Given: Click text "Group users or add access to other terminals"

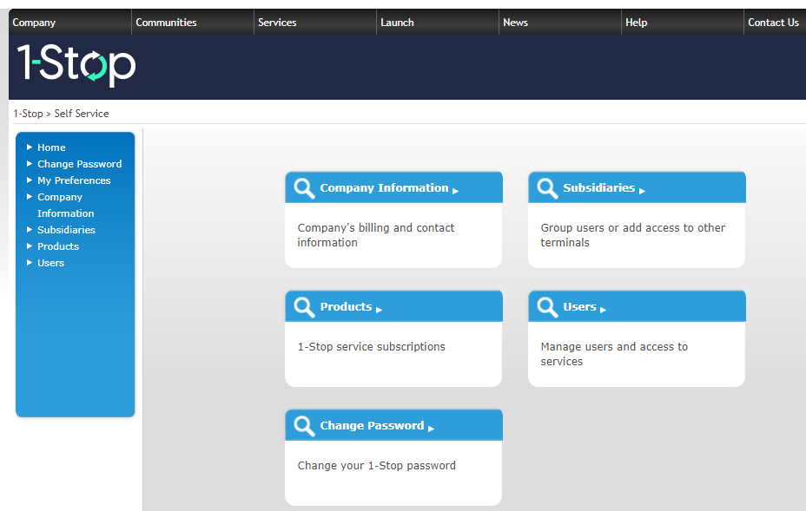Looking at the screenshot, I should pyautogui.click(x=633, y=235).
